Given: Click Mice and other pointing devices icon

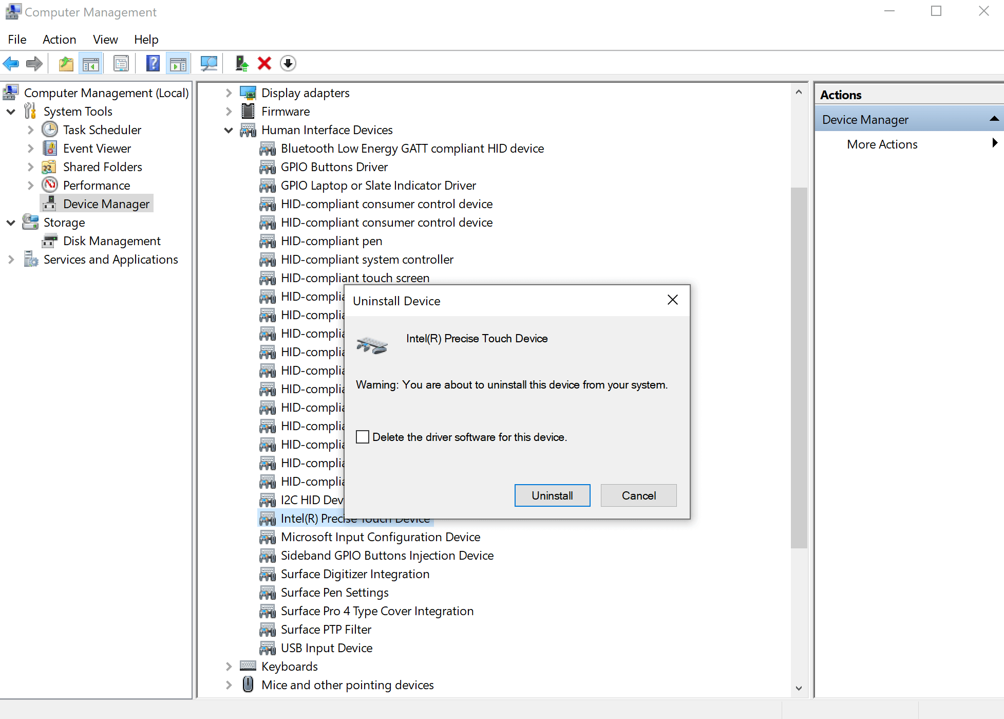Looking at the screenshot, I should pyautogui.click(x=248, y=685).
